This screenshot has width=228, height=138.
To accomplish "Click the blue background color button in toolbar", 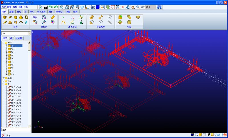I will [98, 7].
